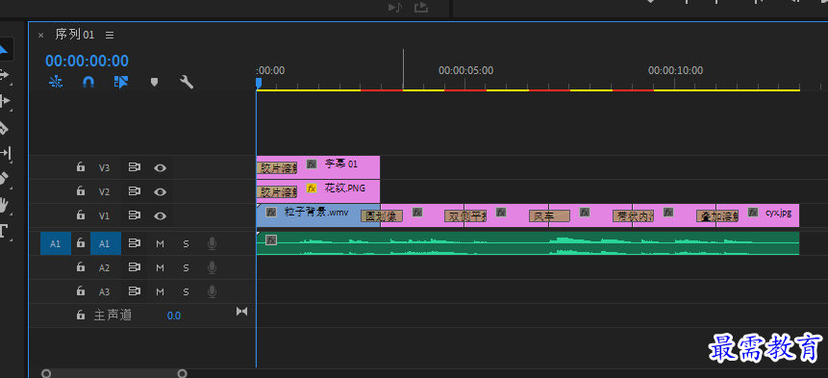Lock audio track A3 padlock
Screen dimensions: 828x378
tap(80, 290)
